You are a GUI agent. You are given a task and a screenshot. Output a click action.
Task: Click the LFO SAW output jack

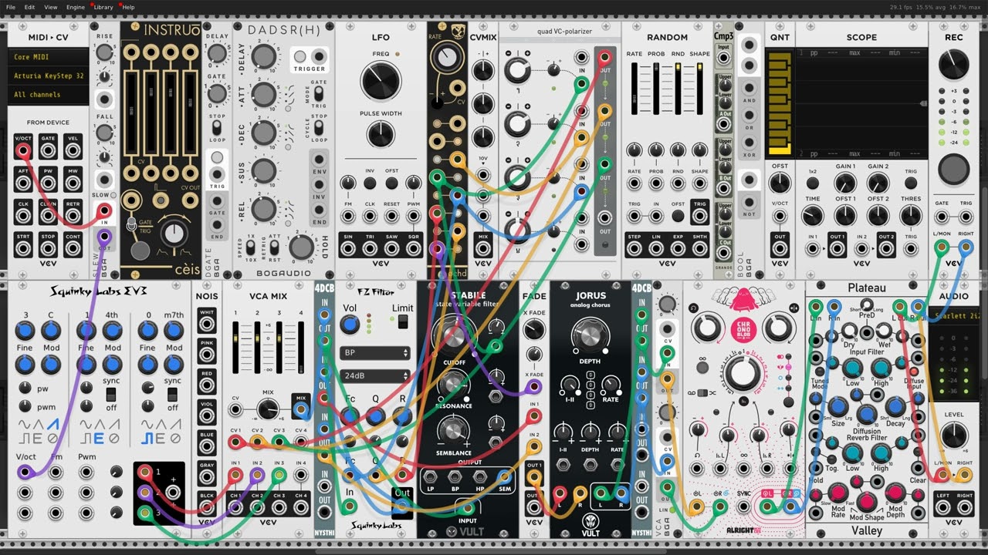pos(392,249)
